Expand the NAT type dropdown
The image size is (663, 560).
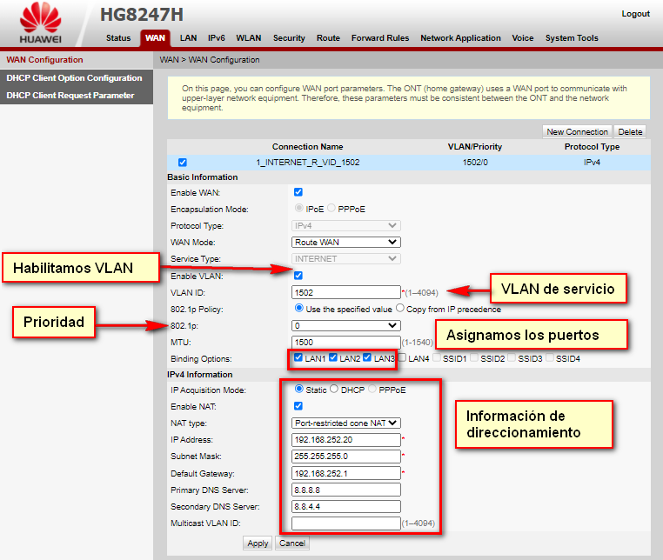345,423
